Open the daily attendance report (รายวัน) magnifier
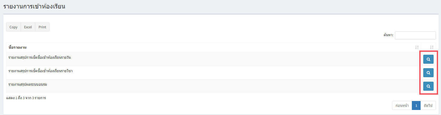Screen dimensions: 441x115 [428, 59]
